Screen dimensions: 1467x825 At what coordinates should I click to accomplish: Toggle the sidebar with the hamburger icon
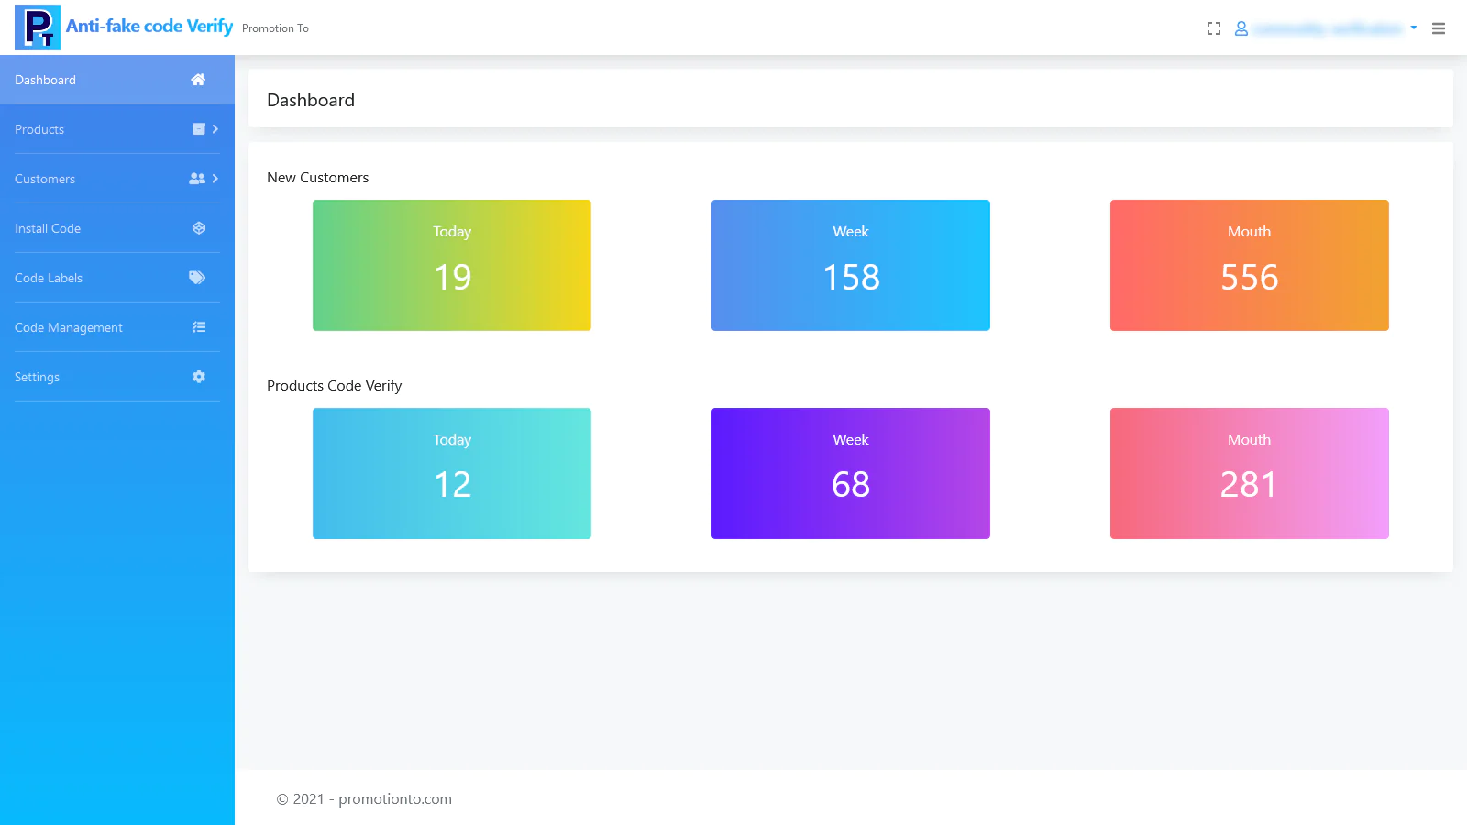pyautogui.click(x=1439, y=28)
